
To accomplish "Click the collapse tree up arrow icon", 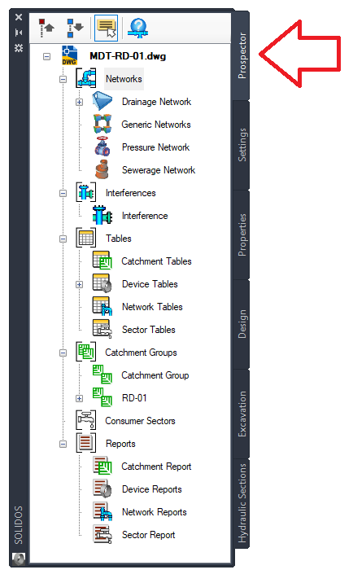I will [46, 28].
